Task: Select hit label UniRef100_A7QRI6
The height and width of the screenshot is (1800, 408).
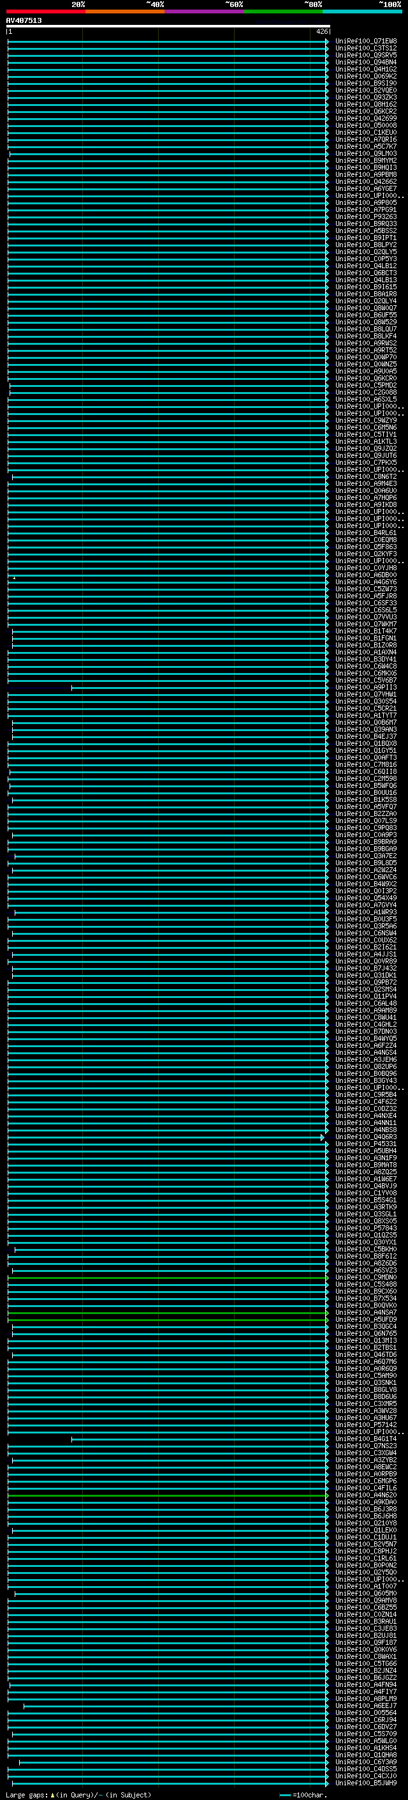Action: click(365, 140)
